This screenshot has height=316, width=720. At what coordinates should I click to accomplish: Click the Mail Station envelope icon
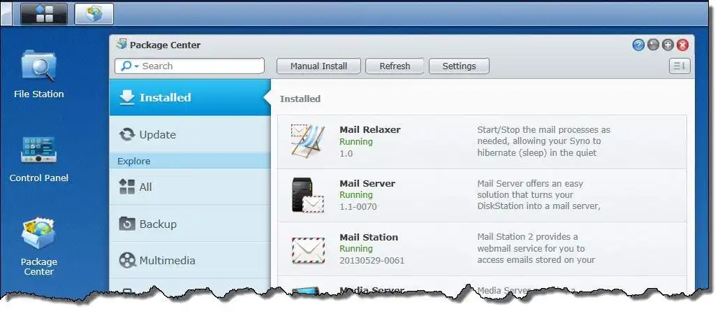coord(308,250)
